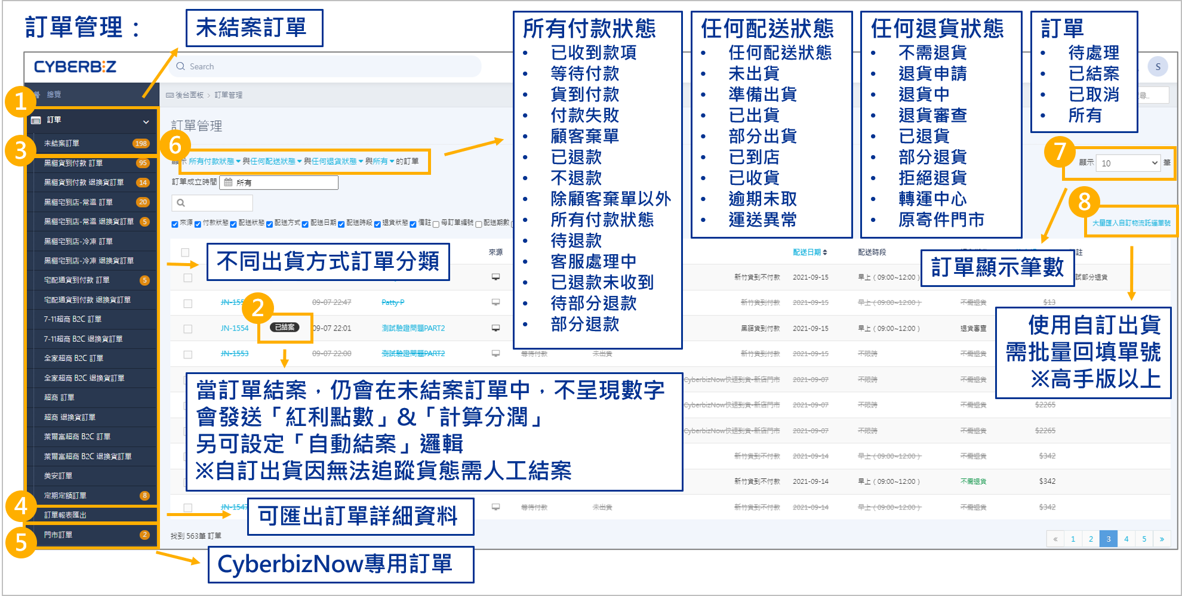1182x596 pixels.
Task: Sort by the 配送日期 column header
Action: tap(809, 252)
